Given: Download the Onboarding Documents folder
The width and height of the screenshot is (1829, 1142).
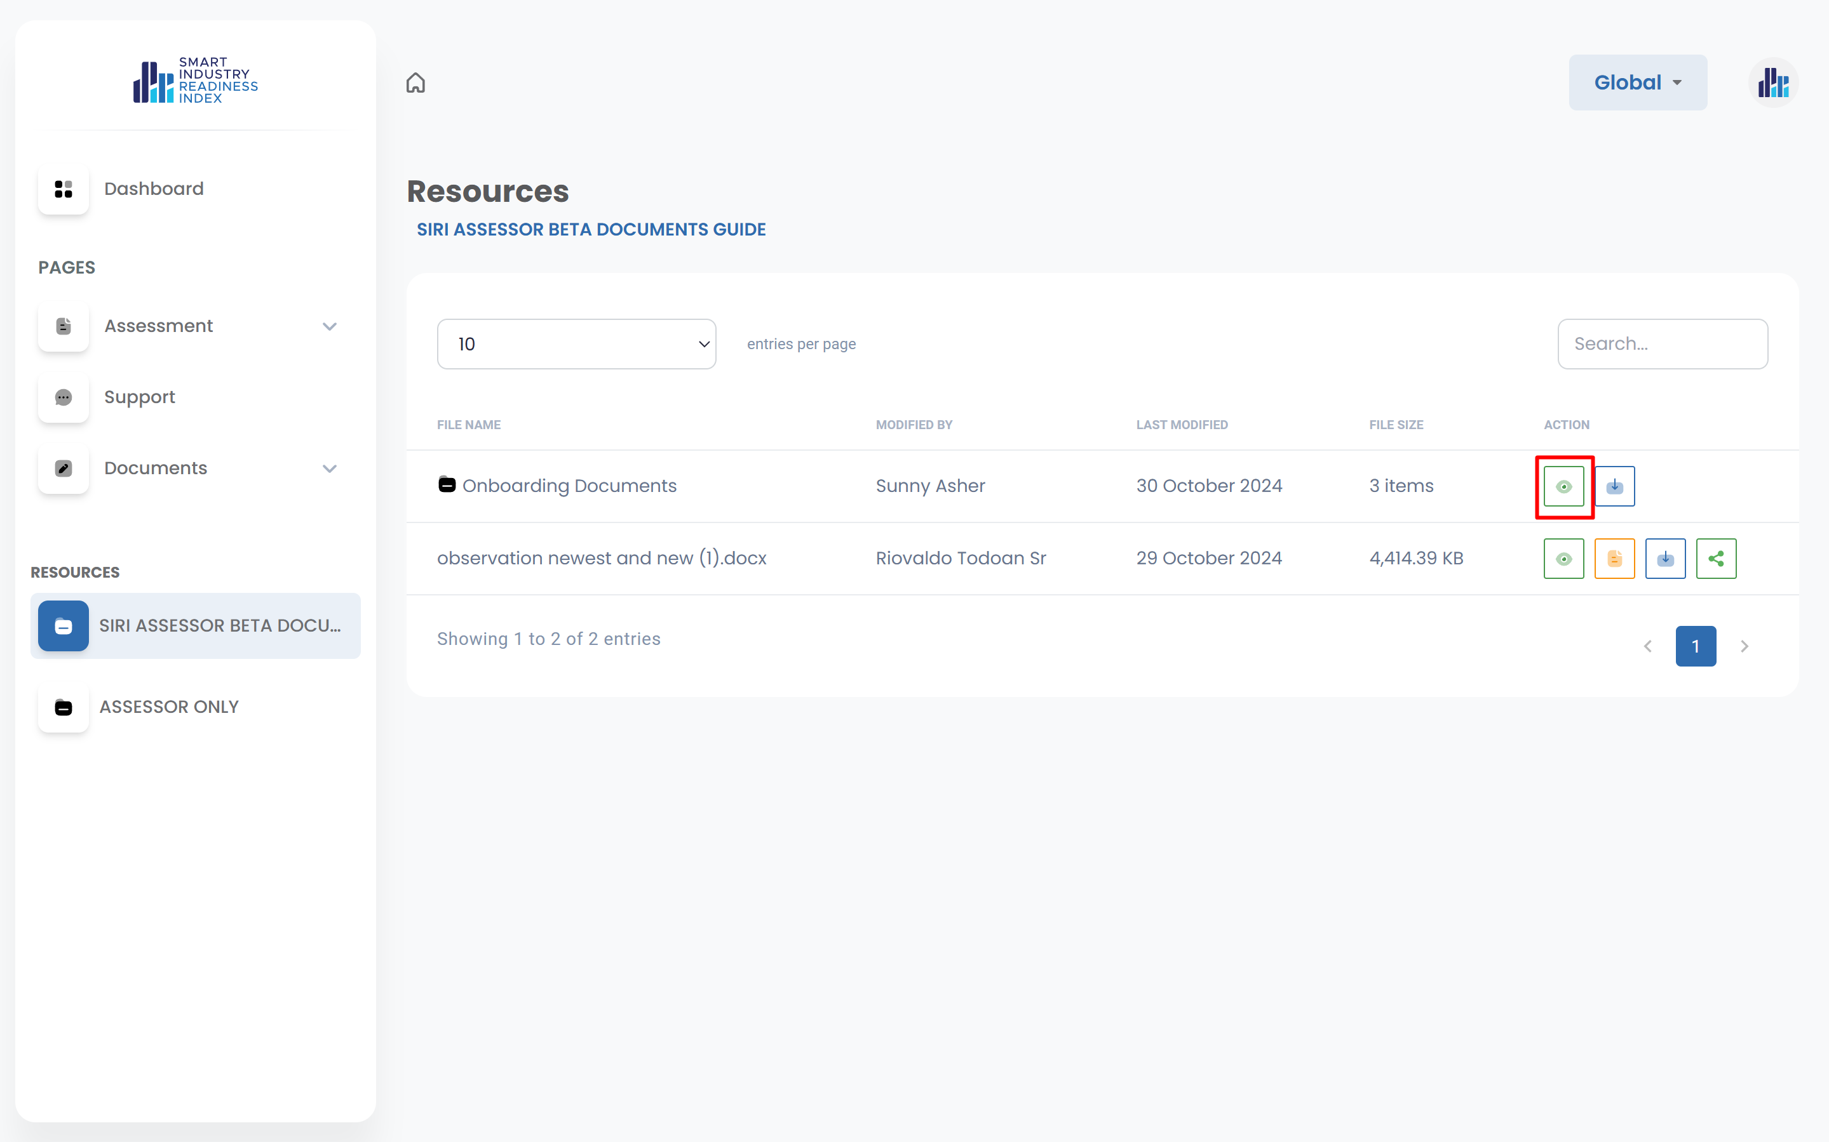Looking at the screenshot, I should point(1614,486).
